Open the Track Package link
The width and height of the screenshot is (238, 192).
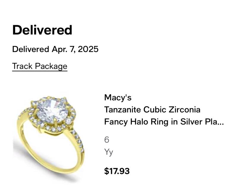40,66
